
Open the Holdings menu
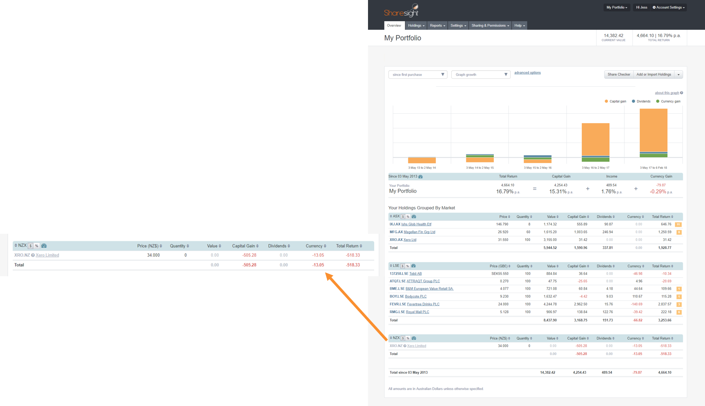coord(416,26)
